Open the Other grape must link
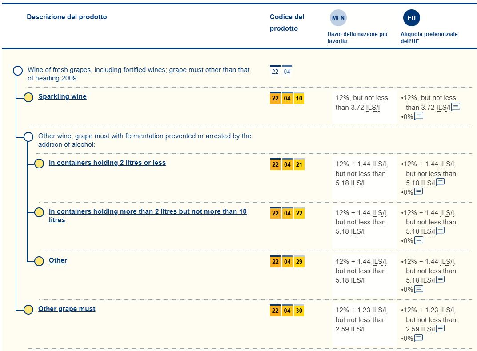 click(x=67, y=309)
